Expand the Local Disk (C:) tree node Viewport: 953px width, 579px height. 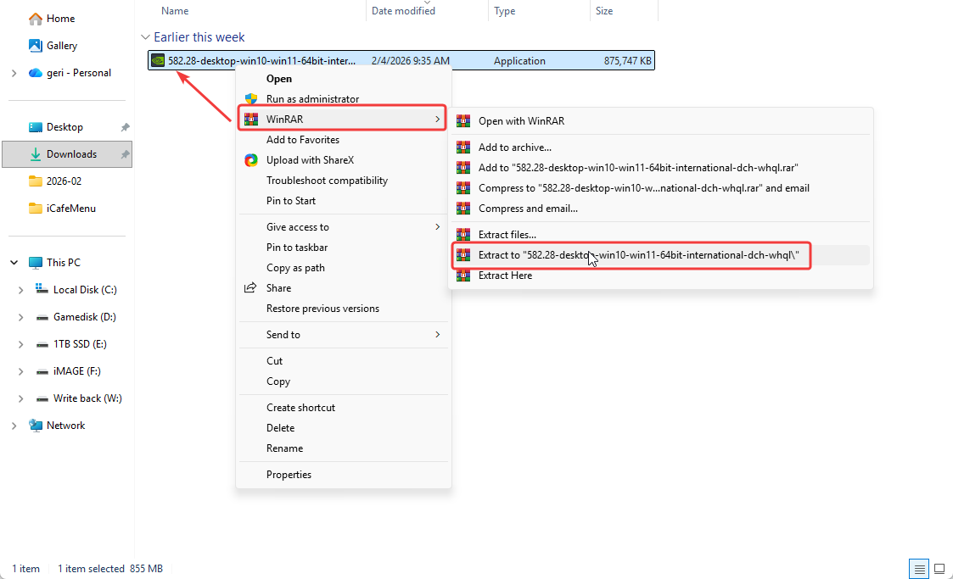(21, 290)
